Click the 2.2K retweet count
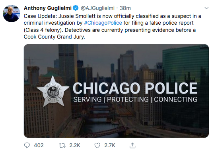Screen dimensions: 212x154 [x=75, y=146]
